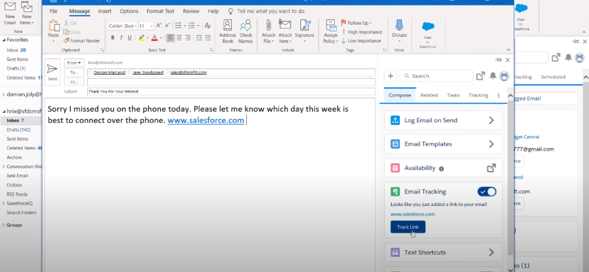Open the Address Book
589x272 pixels.
click(x=228, y=30)
